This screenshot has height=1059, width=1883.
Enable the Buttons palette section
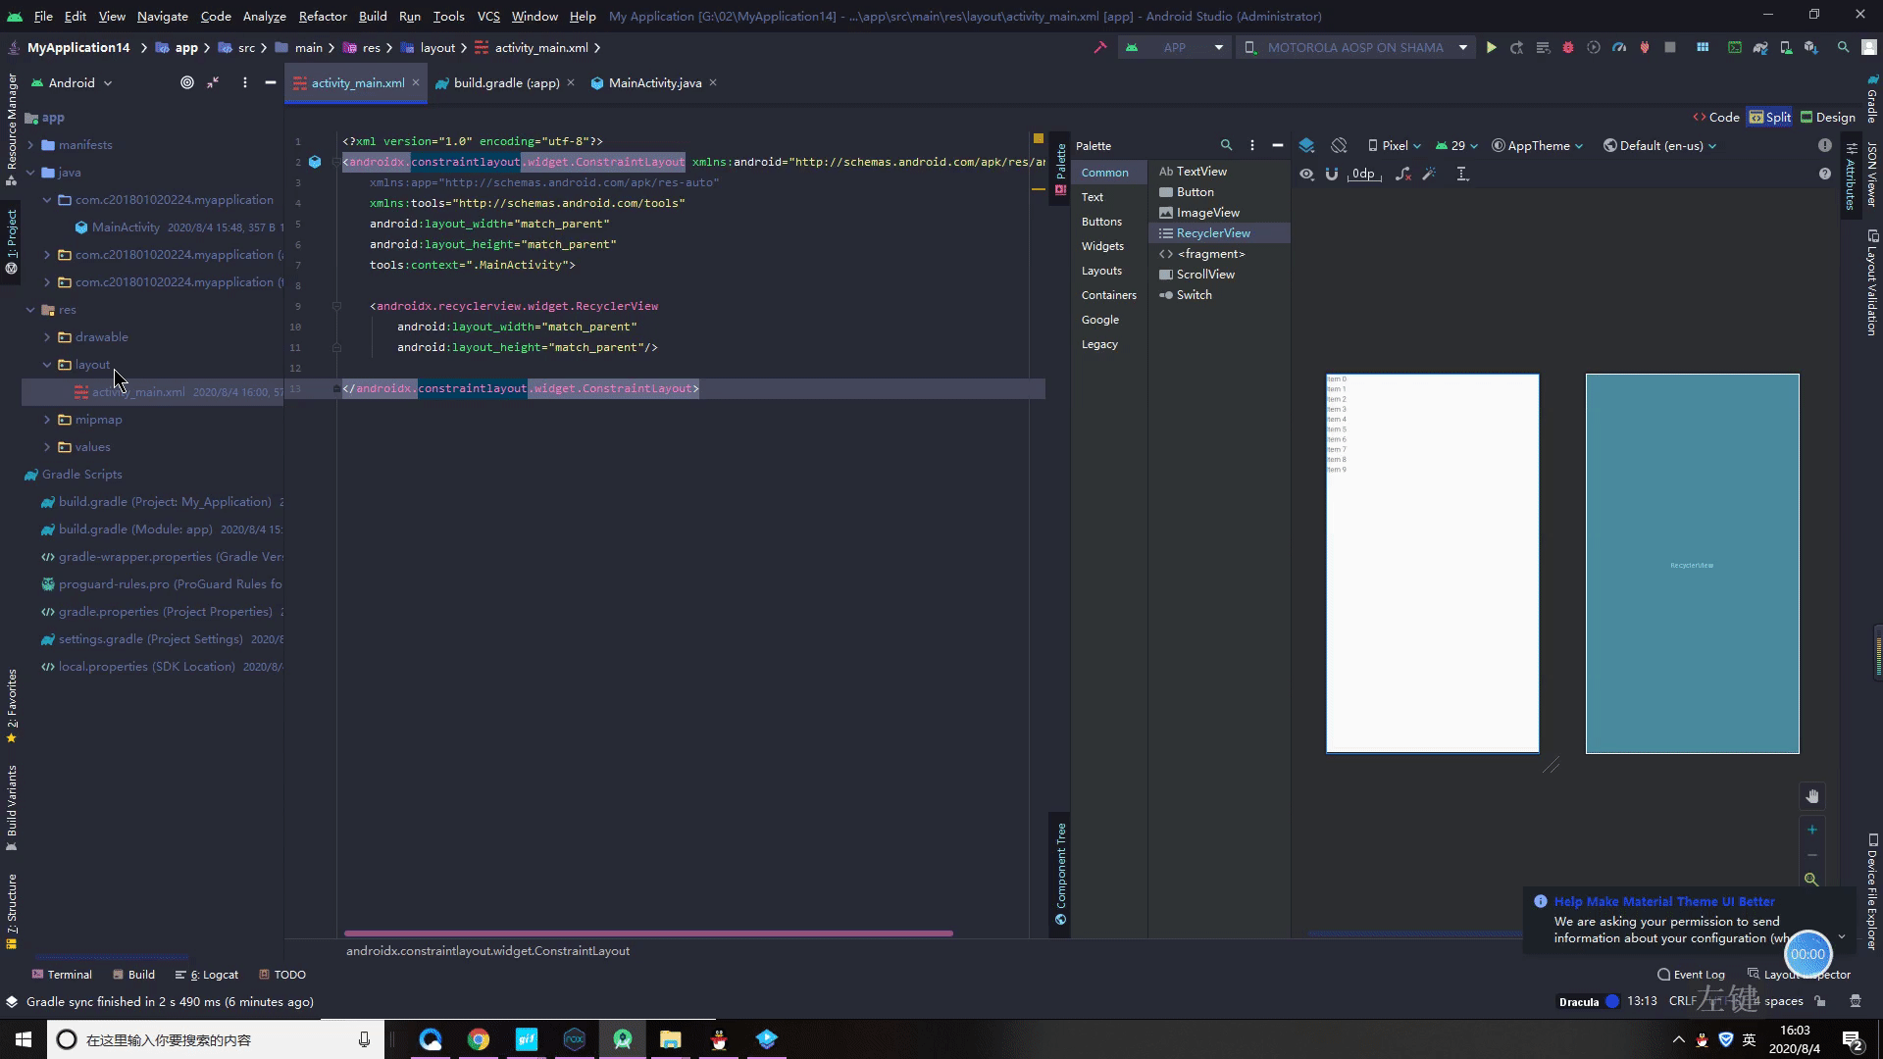[1102, 221]
